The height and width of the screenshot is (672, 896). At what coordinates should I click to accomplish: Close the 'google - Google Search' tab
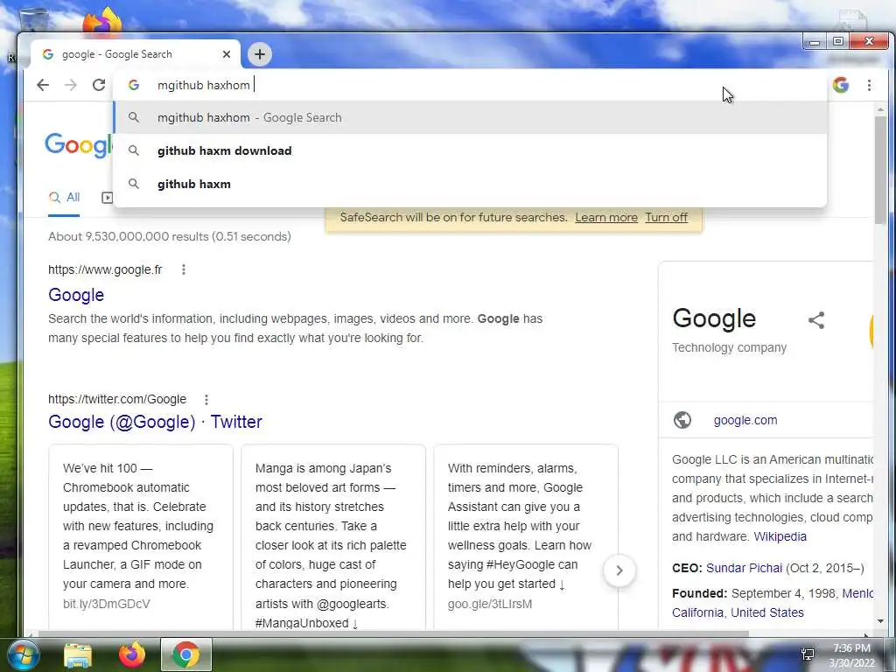point(227,54)
